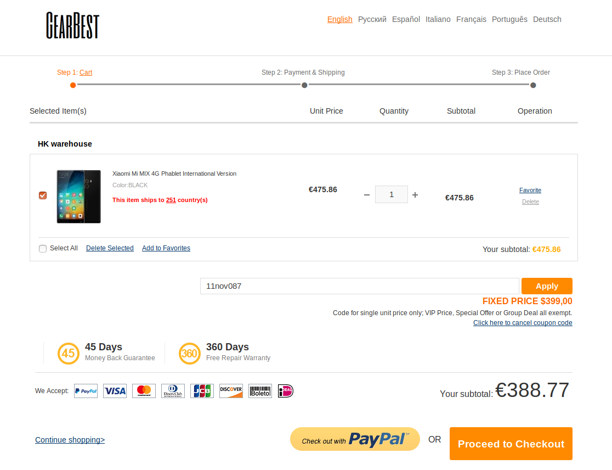Tick the Select All checkbox
Image resolution: width=612 pixels, height=470 pixels.
click(x=43, y=249)
